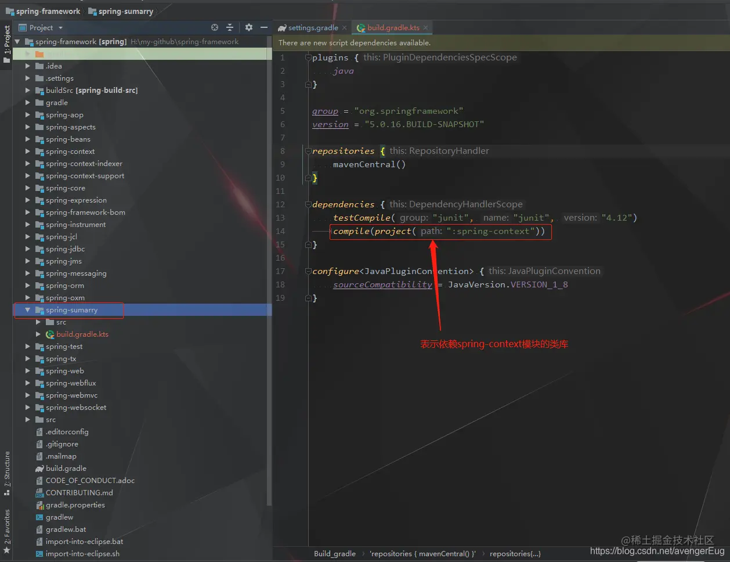Select spring-aspects in project tree
This screenshot has height=562, width=730.
click(x=71, y=127)
